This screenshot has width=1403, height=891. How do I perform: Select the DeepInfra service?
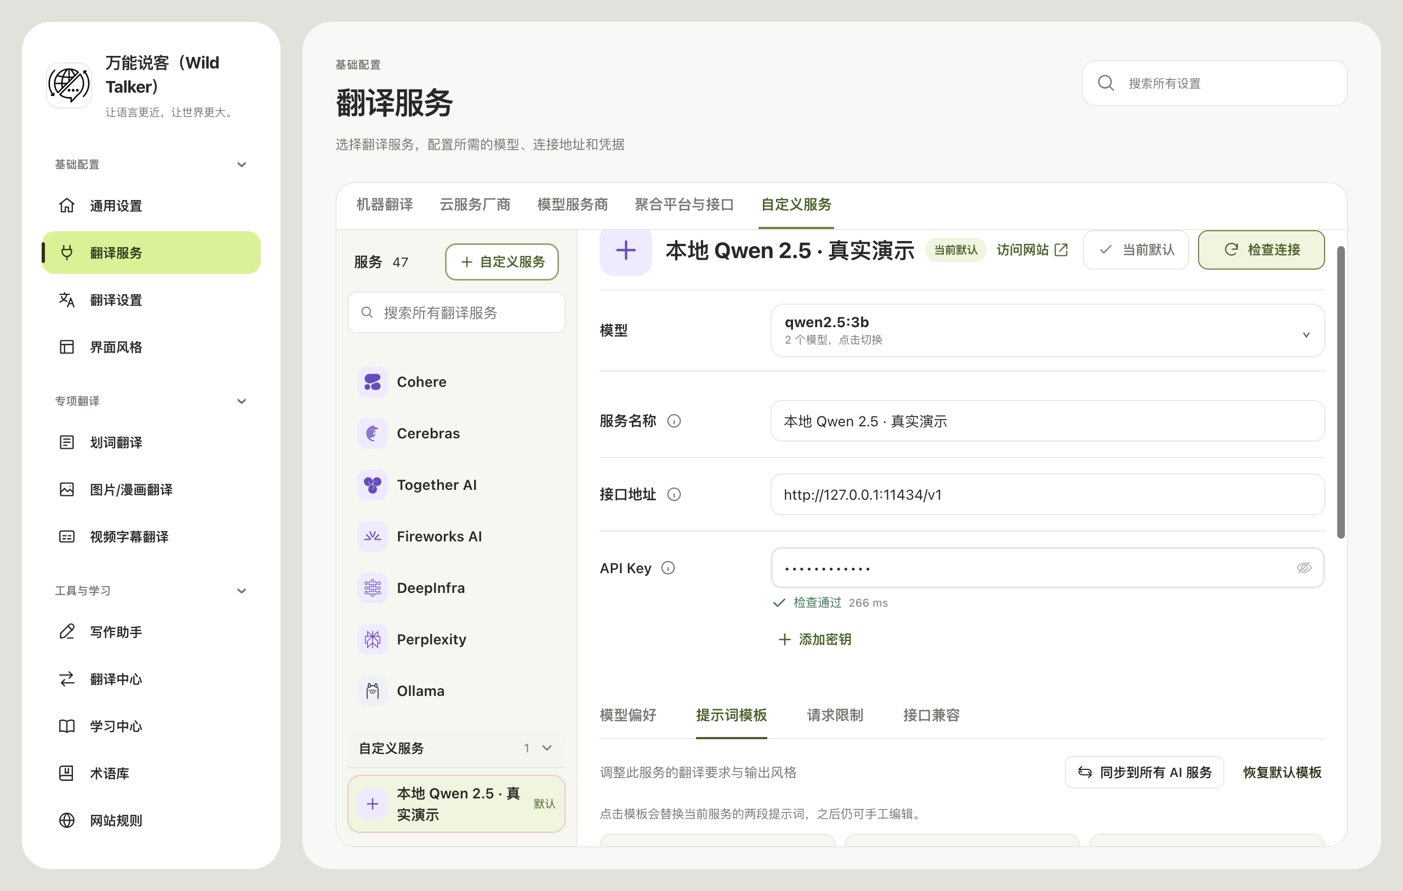(x=456, y=588)
